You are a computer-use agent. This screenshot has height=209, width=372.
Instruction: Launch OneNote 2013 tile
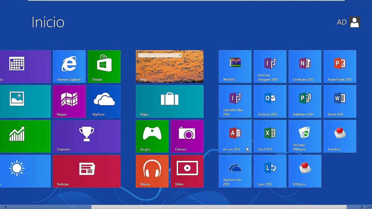(x=305, y=66)
